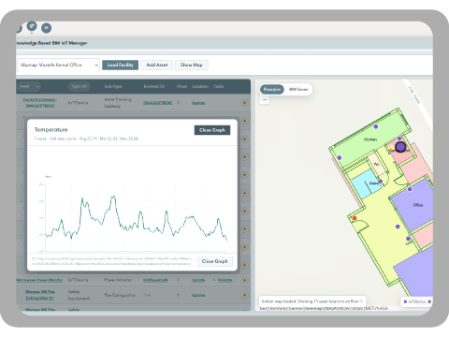
Task: Click the Floor column header
Action: (x=182, y=86)
